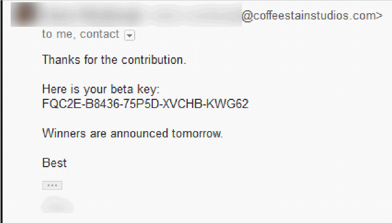Click the word 'Winners' in the message body

click(64, 133)
